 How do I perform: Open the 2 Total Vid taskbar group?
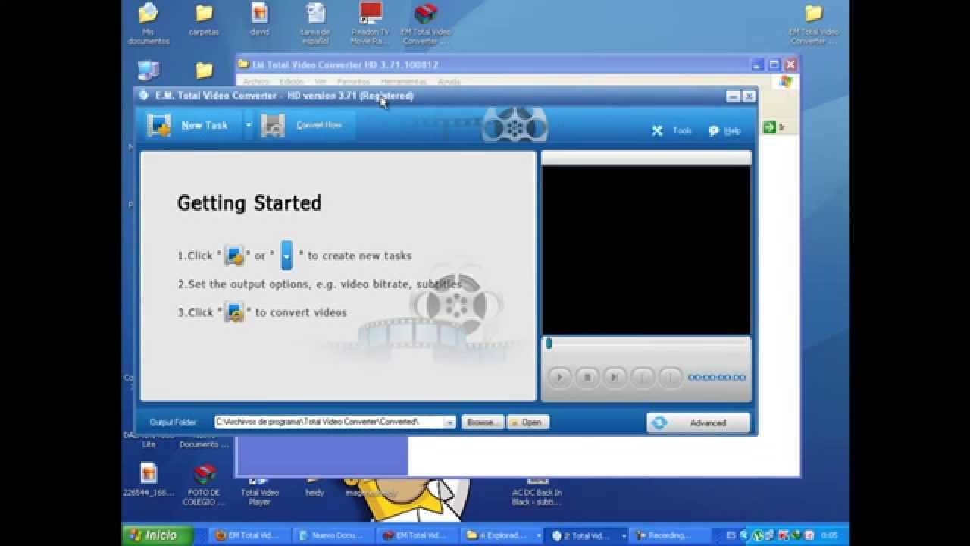[x=587, y=535]
